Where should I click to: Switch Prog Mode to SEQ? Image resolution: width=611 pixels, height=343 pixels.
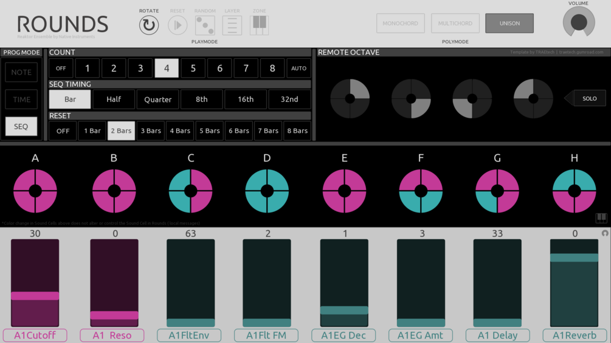21,126
